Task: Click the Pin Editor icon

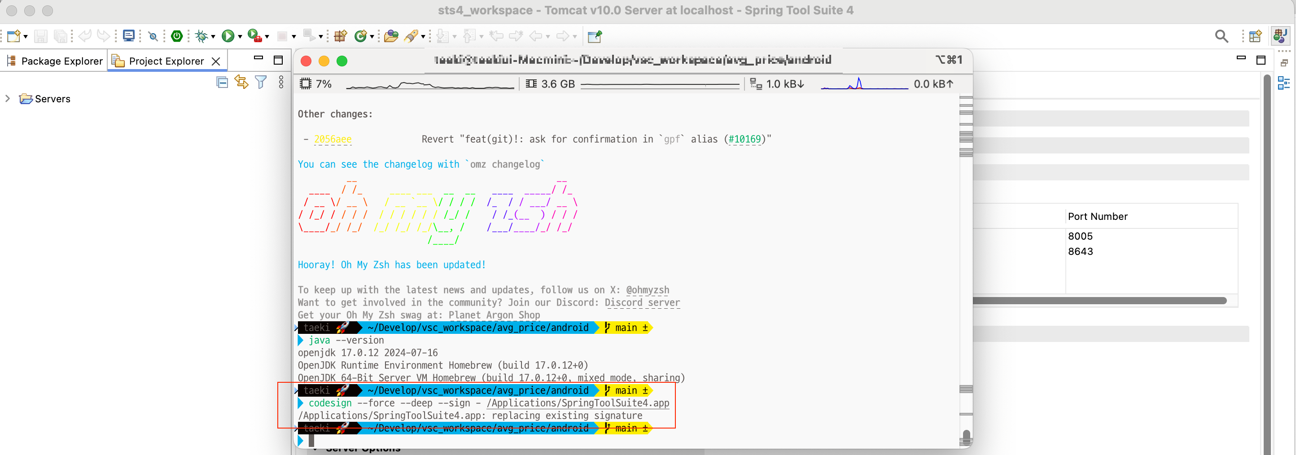Action: [595, 36]
